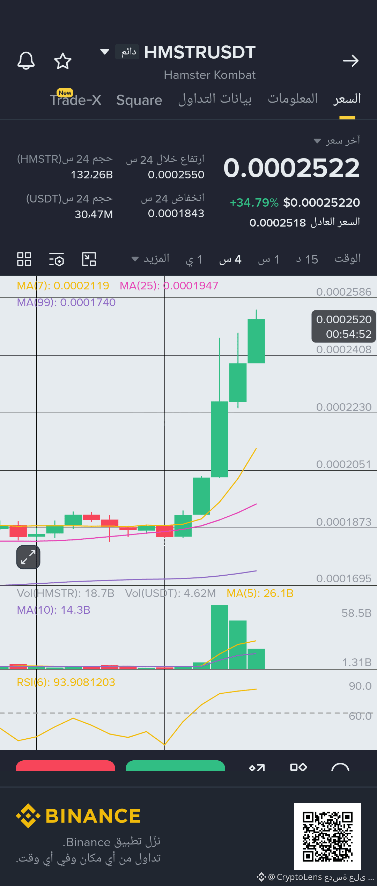Tap the 24h high value 0.0002550
377x886 pixels.
176,175
